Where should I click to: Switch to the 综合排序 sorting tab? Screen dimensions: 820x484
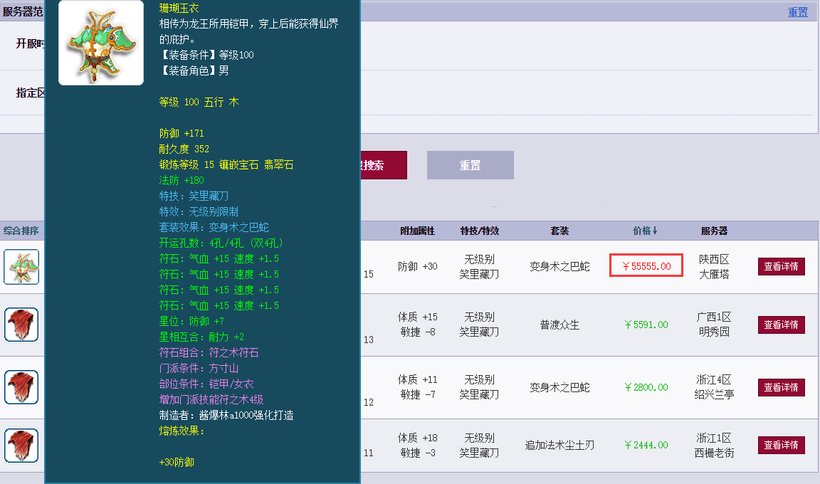click(21, 231)
